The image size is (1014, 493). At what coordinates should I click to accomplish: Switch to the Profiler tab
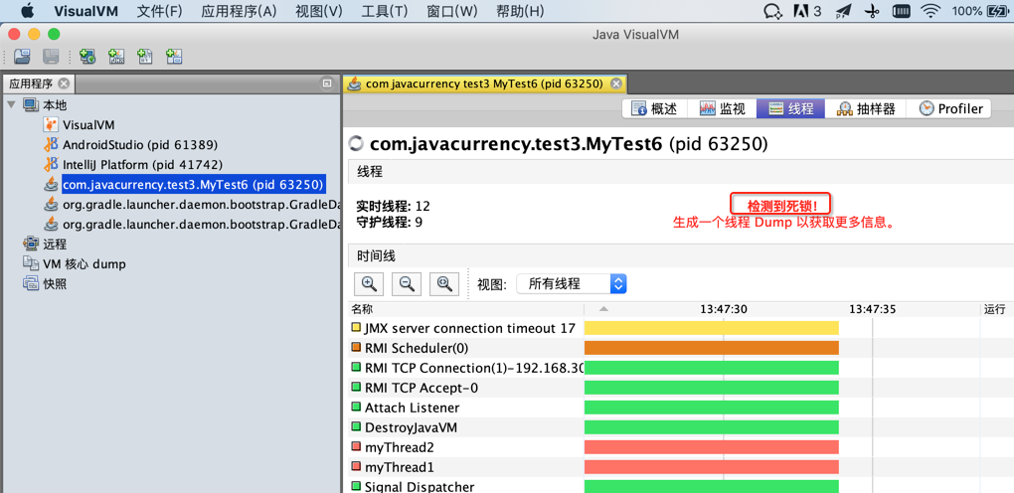coord(948,108)
